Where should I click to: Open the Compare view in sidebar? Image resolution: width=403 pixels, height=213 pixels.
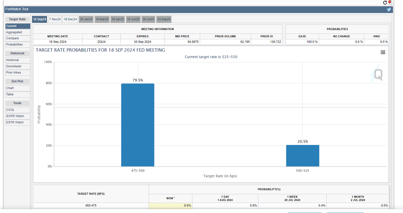(18, 38)
